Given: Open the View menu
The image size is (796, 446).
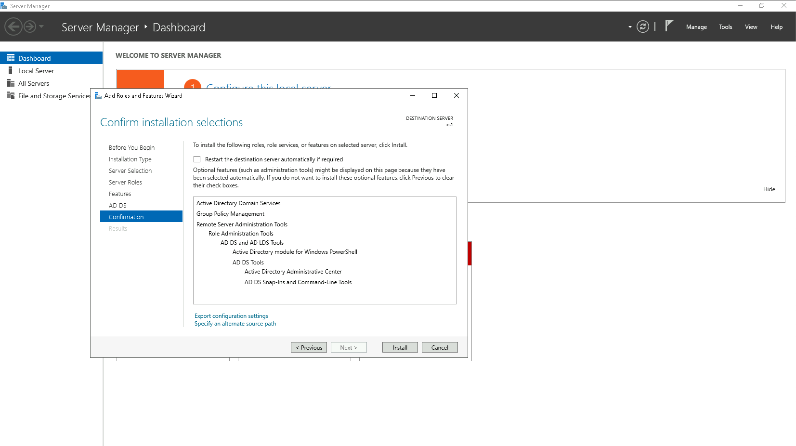Looking at the screenshot, I should coord(751,27).
